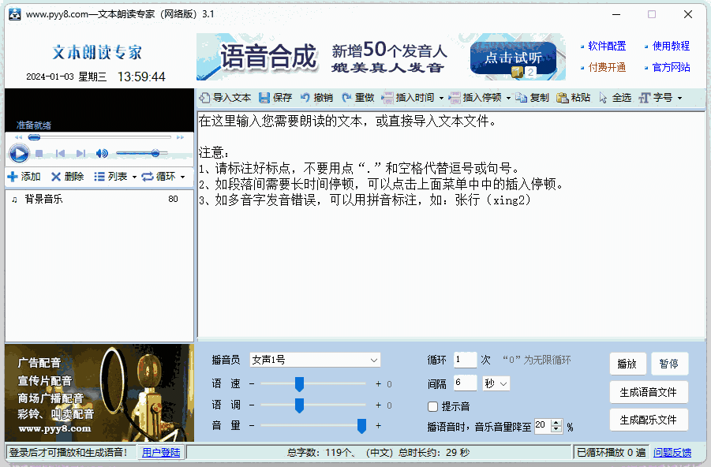Add background music with 添加
The image size is (711, 467).
pos(24,177)
